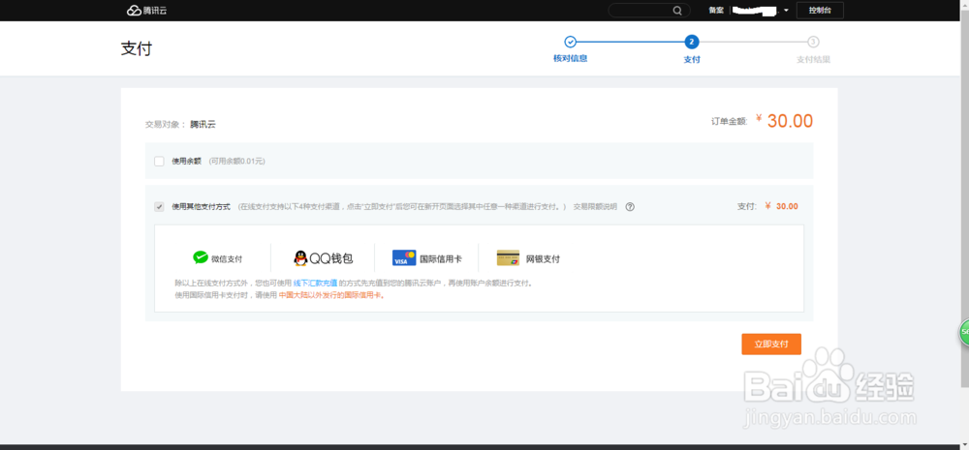
Task: Enable the 使用余额 checkbox
Action: (x=160, y=161)
